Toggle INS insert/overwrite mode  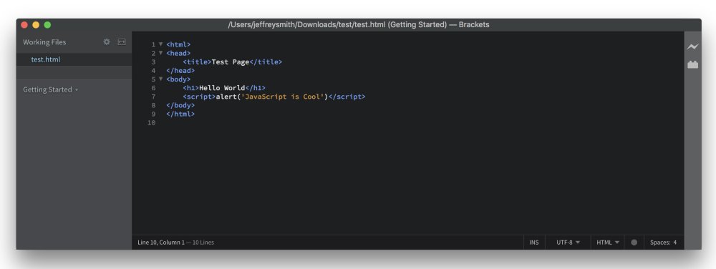pos(534,243)
